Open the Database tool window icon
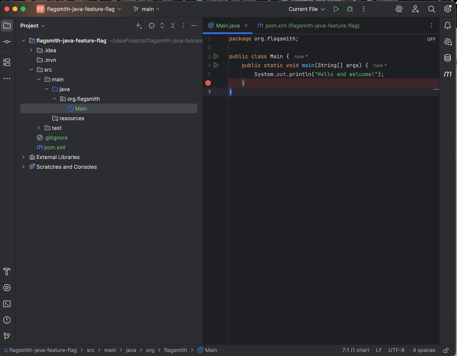 (448, 58)
